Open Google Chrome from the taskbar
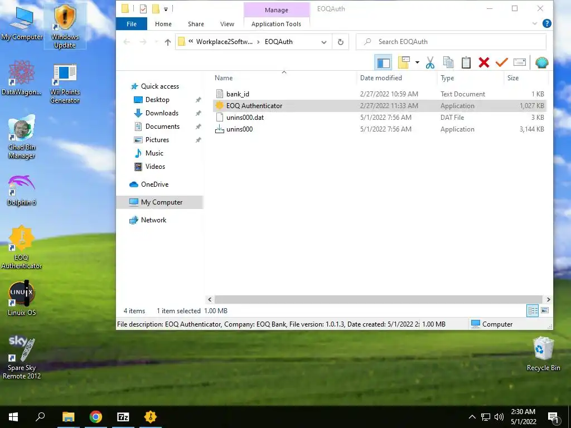The width and height of the screenshot is (571, 428). click(x=96, y=417)
